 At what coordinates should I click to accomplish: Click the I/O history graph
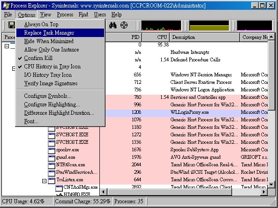[255, 25]
